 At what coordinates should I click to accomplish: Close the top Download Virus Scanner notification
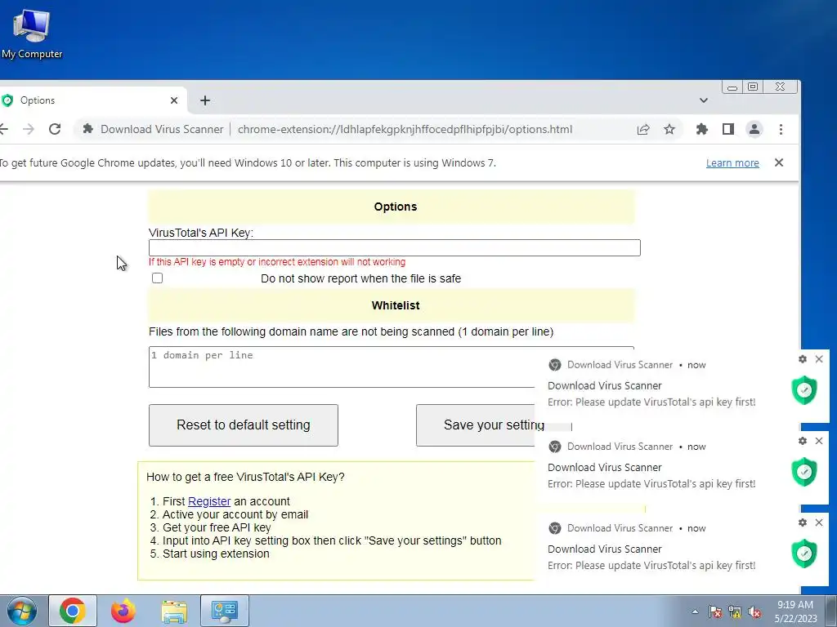[819, 359]
